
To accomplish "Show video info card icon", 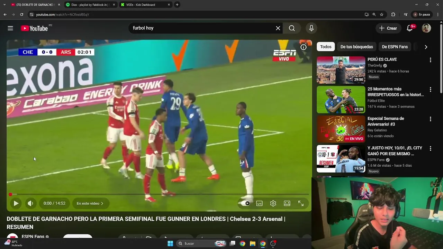I will coord(304,47).
